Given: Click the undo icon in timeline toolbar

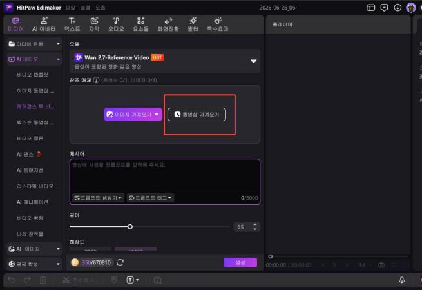Looking at the screenshot, I should point(12,280).
